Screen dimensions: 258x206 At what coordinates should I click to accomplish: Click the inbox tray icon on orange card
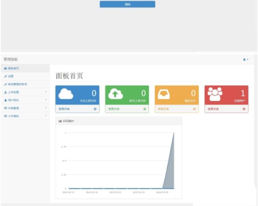pyautogui.click(x=164, y=94)
